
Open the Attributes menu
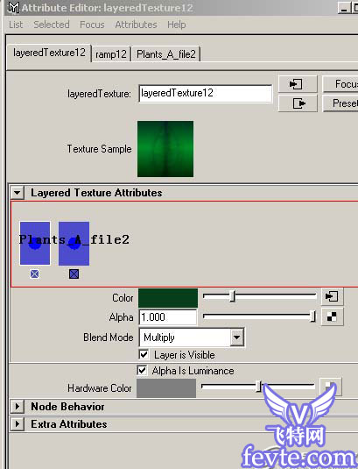(x=137, y=25)
